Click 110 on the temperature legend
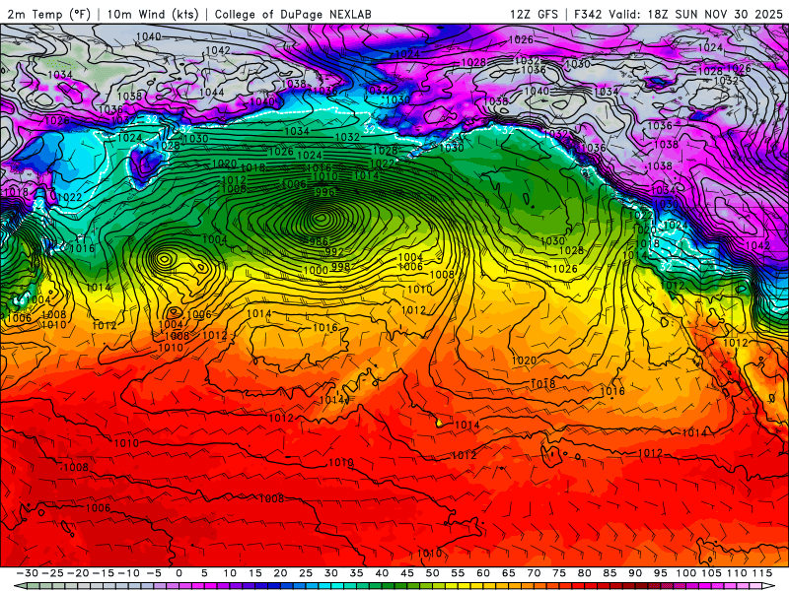 click(737, 573)
